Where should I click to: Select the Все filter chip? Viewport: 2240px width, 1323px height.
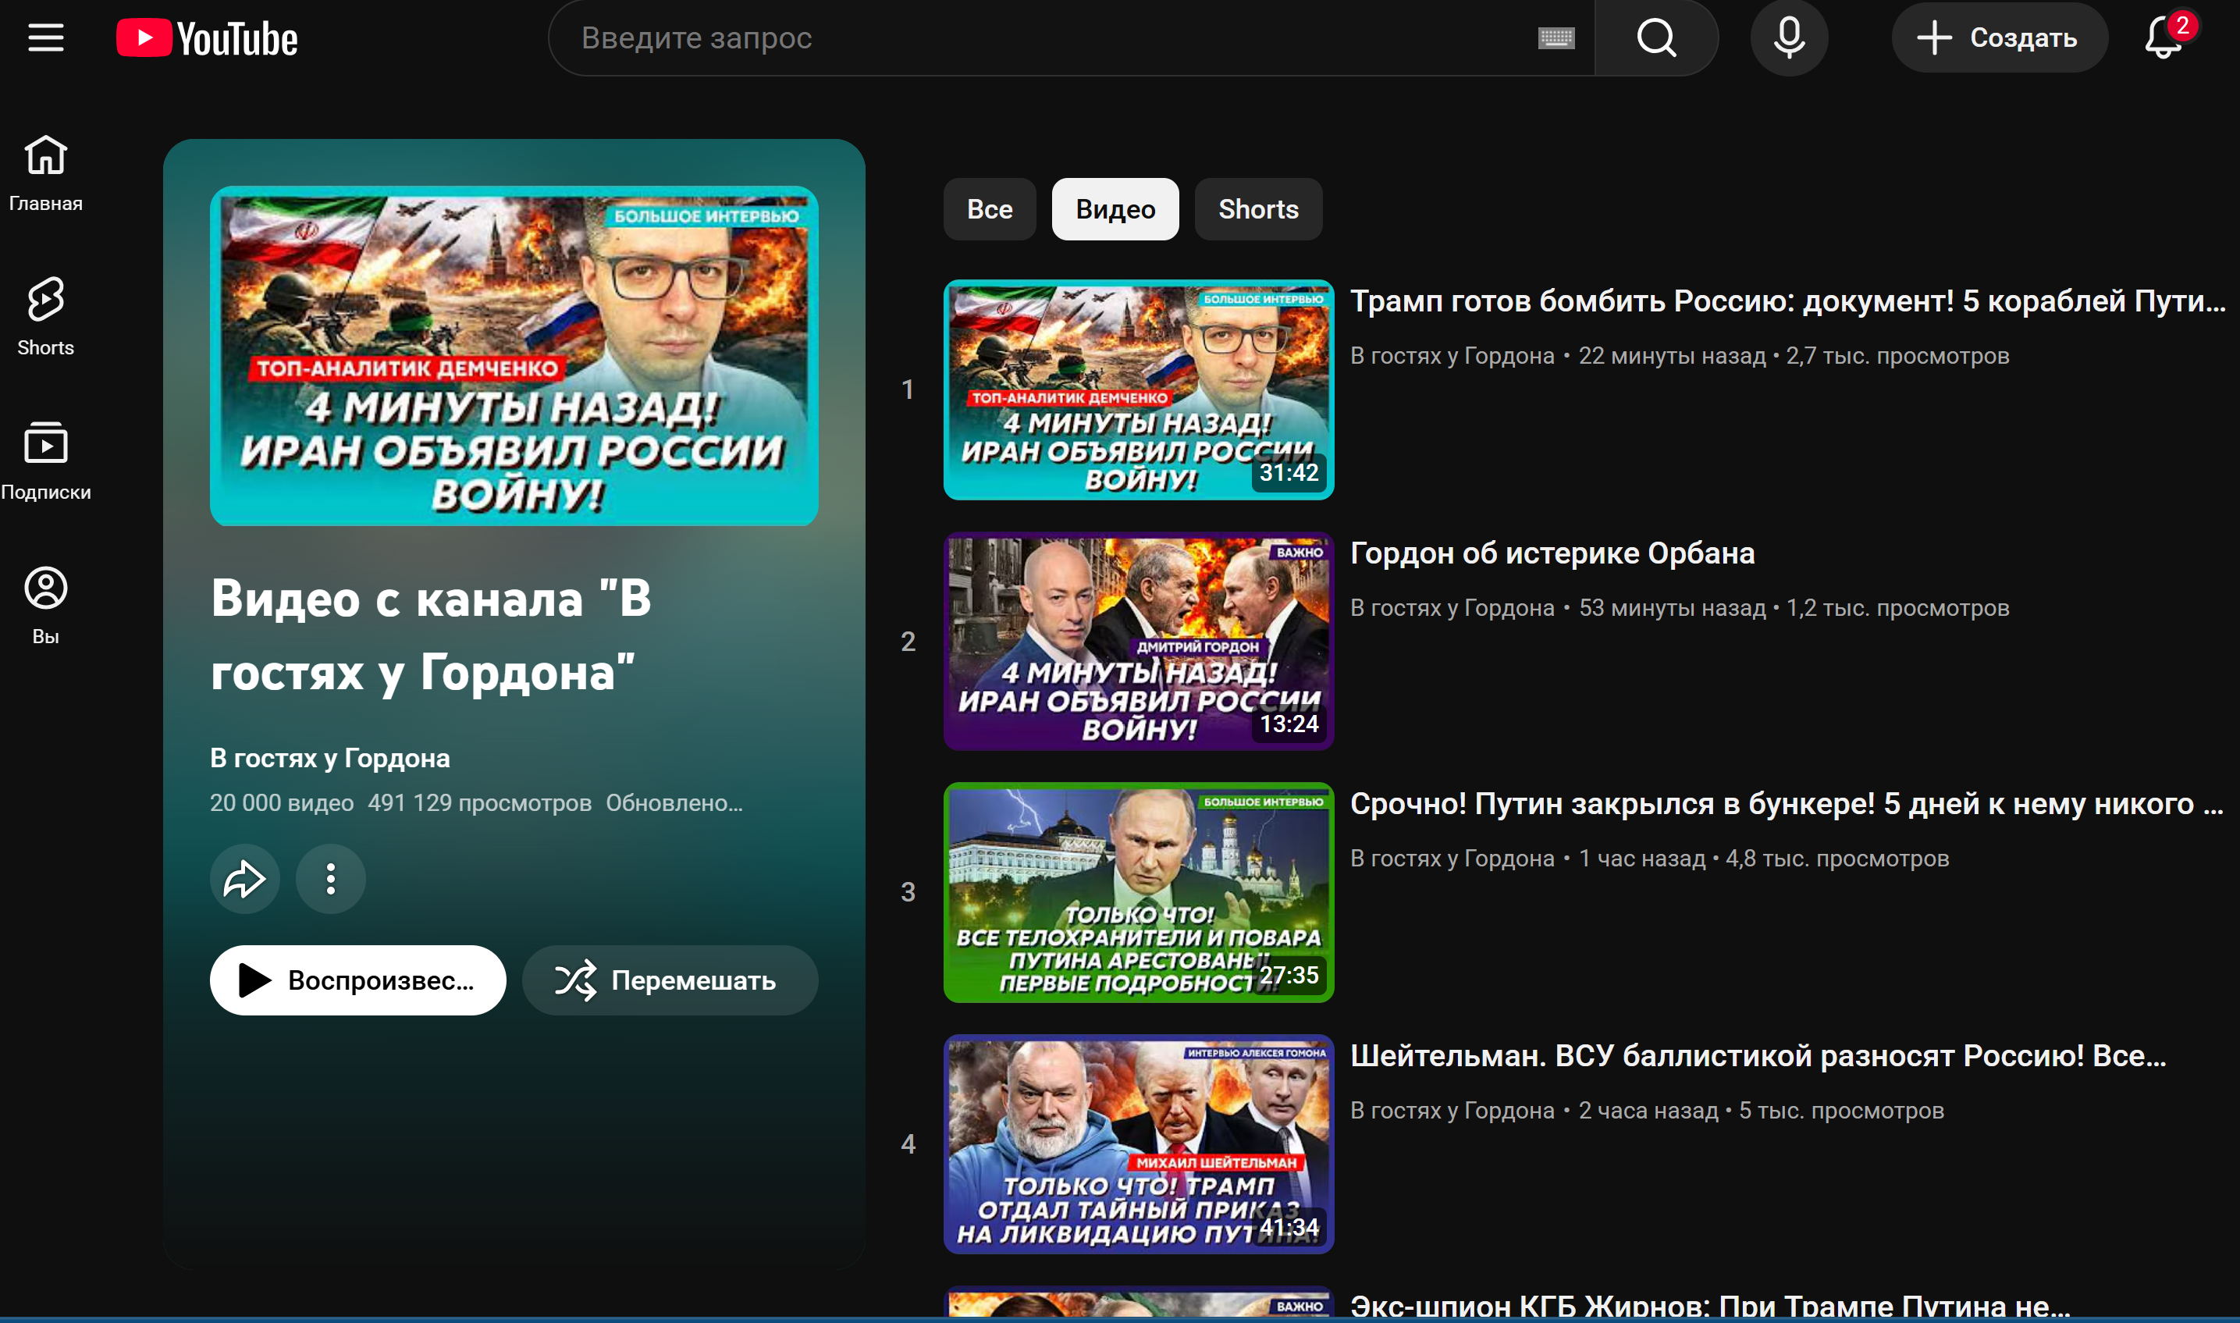[x=990, y=209]
